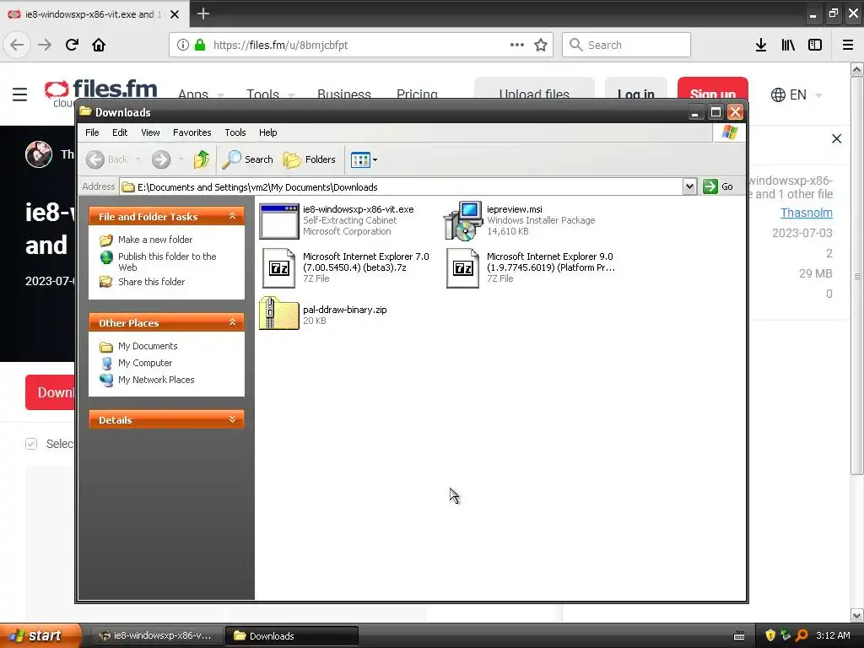
Task: Close the files.fm info panel X
Action: tap(836, 139)
